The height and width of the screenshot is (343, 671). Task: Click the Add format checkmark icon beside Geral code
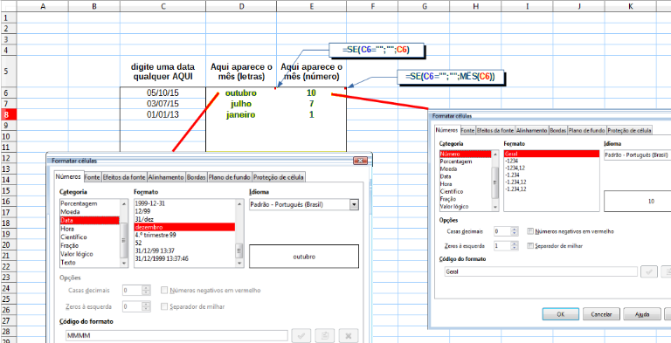click(x=649, y=271)
